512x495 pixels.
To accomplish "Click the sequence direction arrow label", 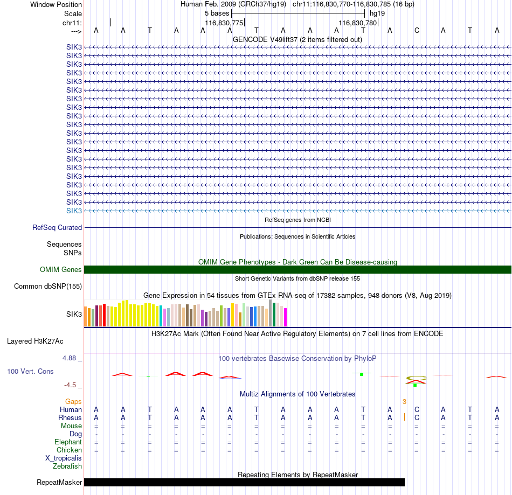I will [76, 31].
